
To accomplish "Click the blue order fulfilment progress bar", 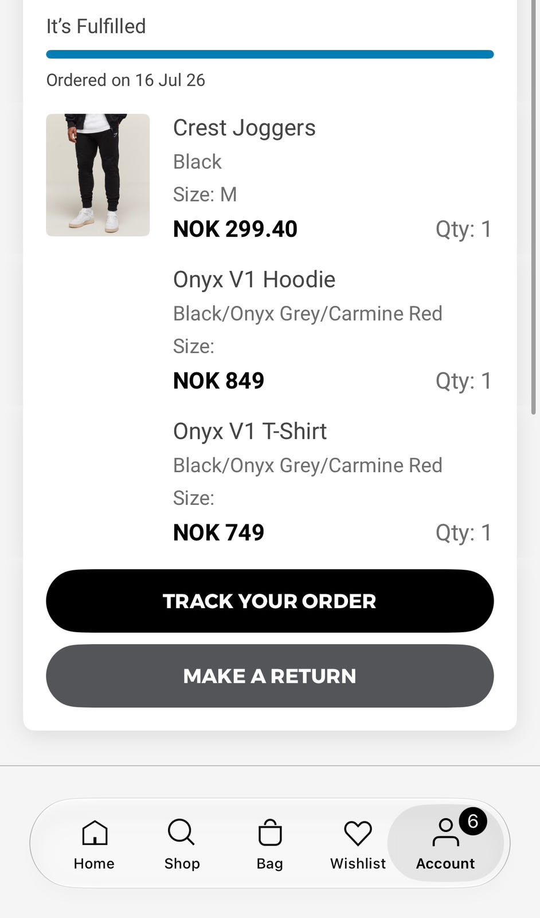I will pos(270,55).
